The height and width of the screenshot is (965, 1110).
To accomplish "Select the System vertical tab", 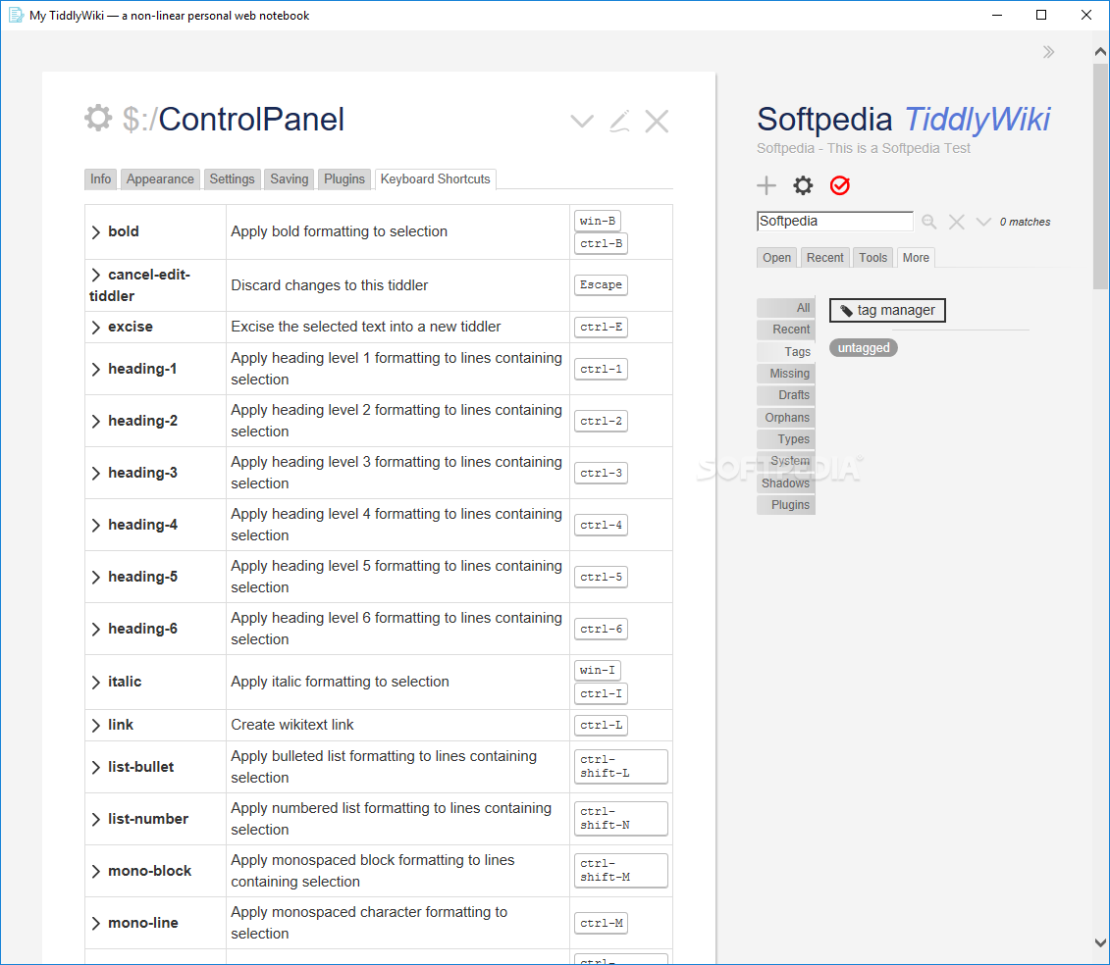I will [786, 461].
